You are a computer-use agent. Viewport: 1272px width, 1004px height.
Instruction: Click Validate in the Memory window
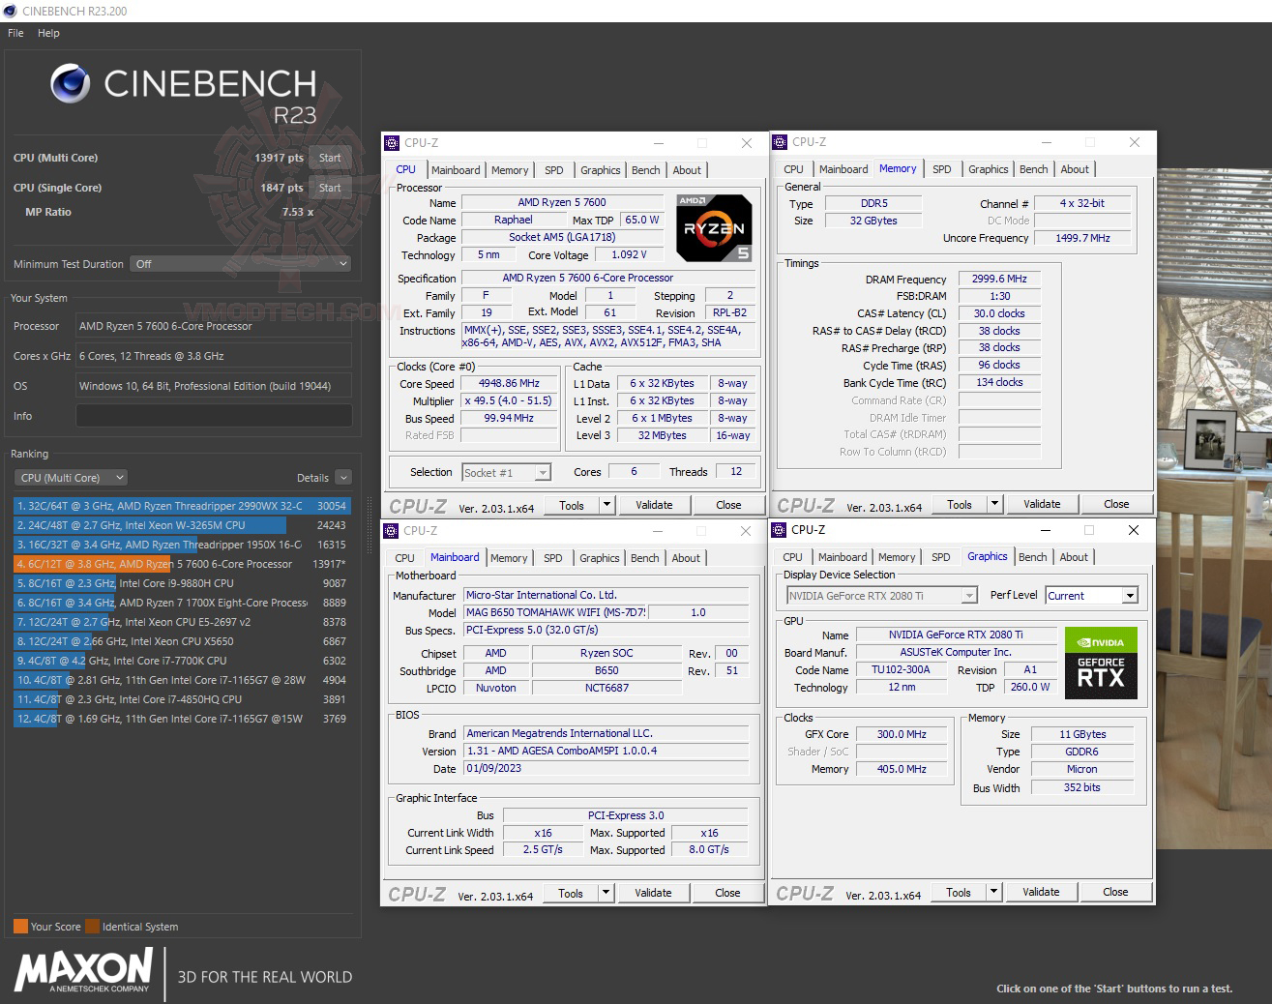(1042, 504)
